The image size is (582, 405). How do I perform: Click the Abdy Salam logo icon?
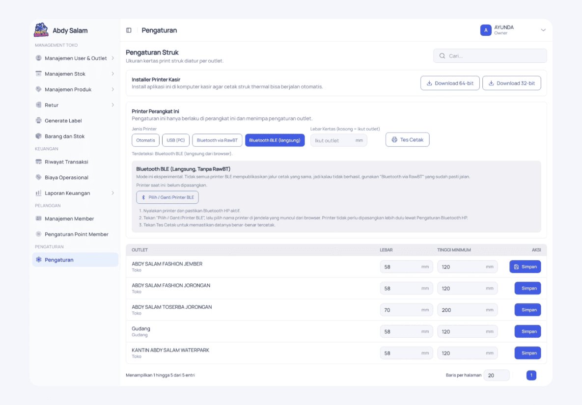pyautogui.click(x=41, y=30)
